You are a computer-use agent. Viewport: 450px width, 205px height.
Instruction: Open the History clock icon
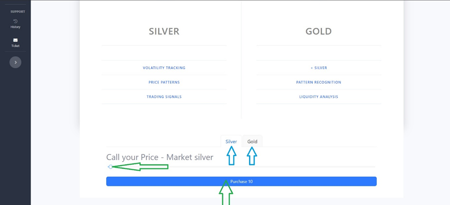[x=15, y=22]
